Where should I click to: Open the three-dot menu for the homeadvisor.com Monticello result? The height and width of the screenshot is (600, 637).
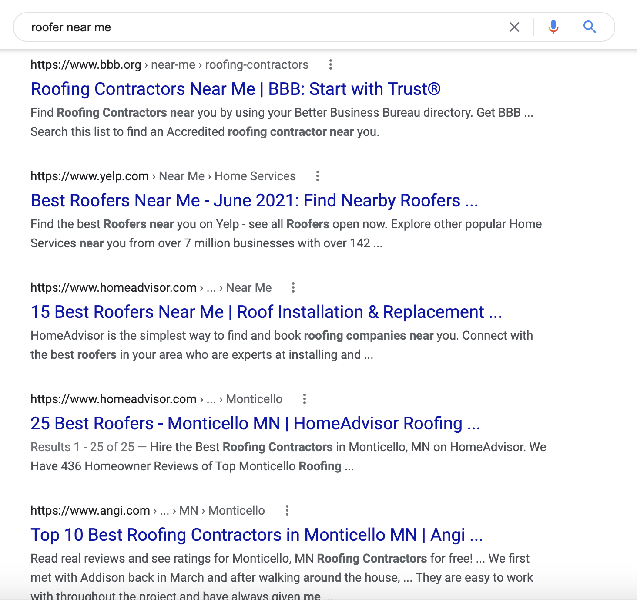point(305,399)
